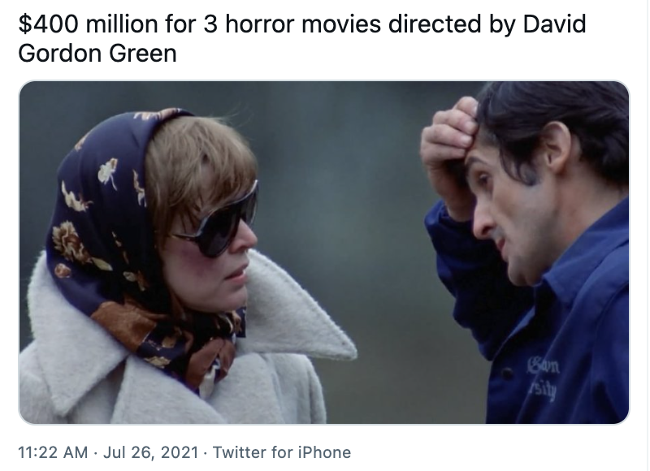
Task: Click the word "directed" in tweet text
Action: point(435,24)
